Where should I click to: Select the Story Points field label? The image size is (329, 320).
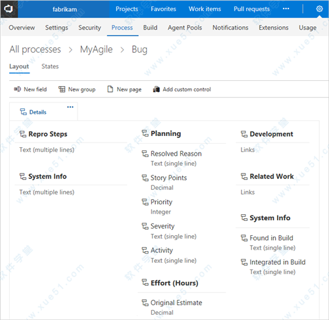pyautogui.click(x=168, y=177)
